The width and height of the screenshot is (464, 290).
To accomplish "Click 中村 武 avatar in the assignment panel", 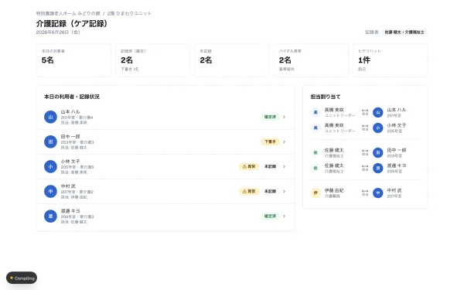I will (378, 193).
